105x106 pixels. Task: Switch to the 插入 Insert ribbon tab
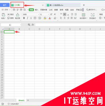tap(37, 10)
